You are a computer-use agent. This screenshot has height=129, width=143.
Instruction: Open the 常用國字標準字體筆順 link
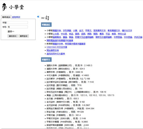point(75,44)
